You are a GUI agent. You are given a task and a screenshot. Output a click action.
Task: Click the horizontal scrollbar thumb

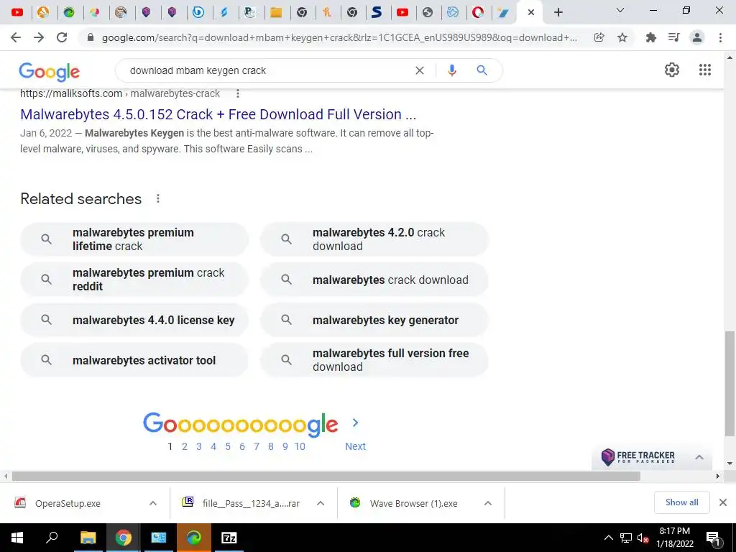(326, 477)
